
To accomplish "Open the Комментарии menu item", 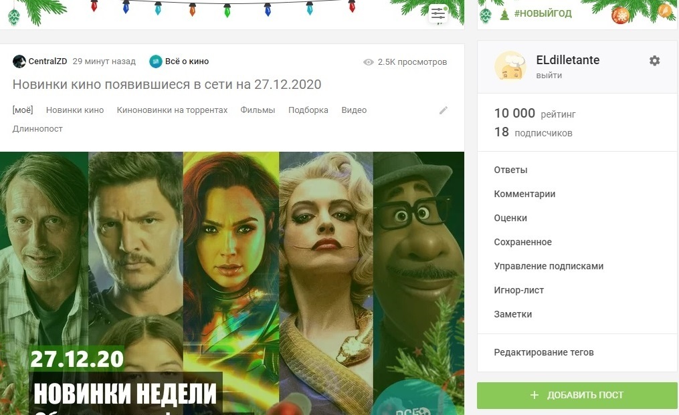I will coord(524,194).
